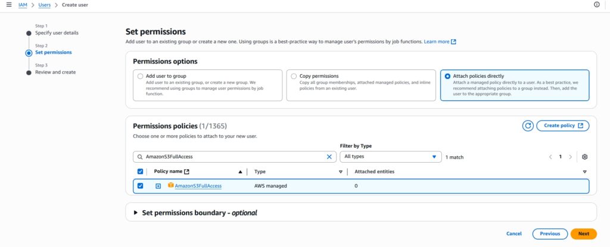Open the Learn more link

point(440,42)
